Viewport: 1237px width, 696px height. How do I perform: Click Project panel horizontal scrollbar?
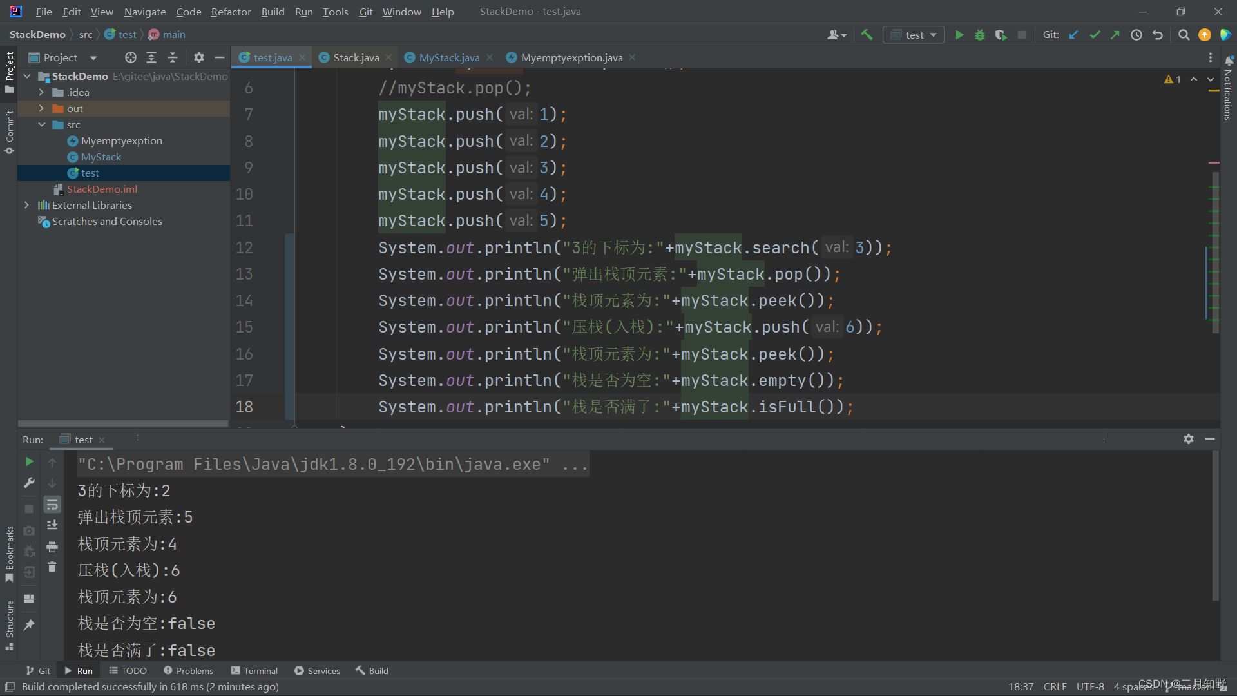[123, 423]
